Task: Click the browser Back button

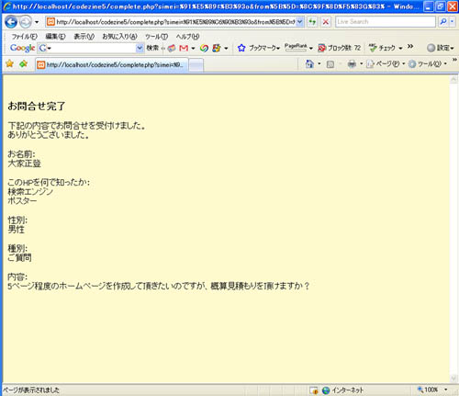Action: (11, 22)
